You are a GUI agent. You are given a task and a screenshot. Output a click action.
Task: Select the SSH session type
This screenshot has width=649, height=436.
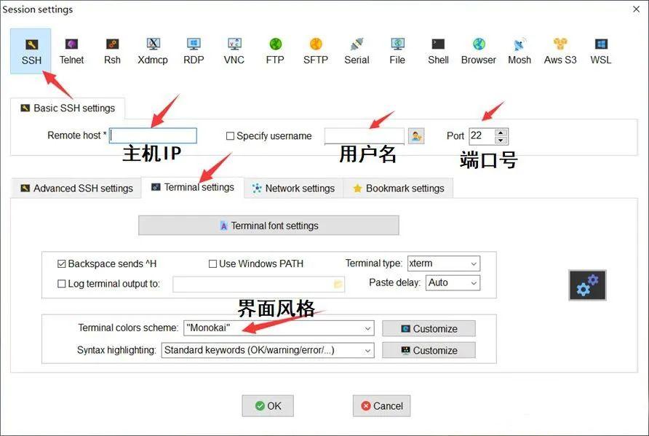pos(31,49)
